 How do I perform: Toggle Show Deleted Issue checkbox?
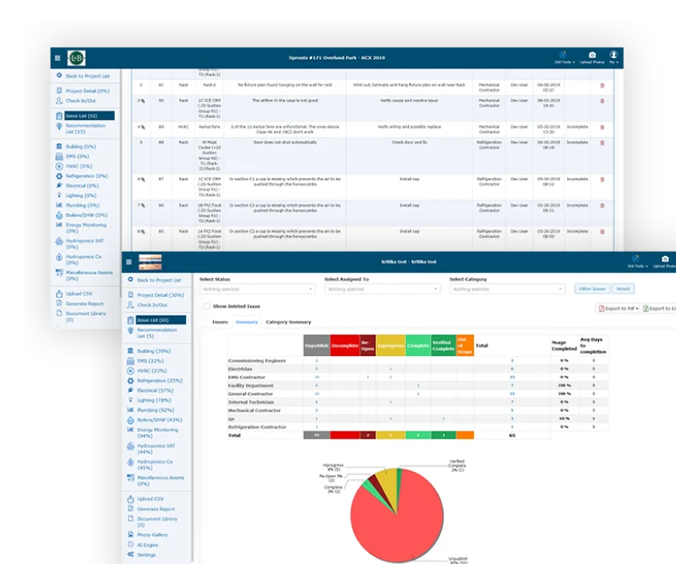[207, 306]
